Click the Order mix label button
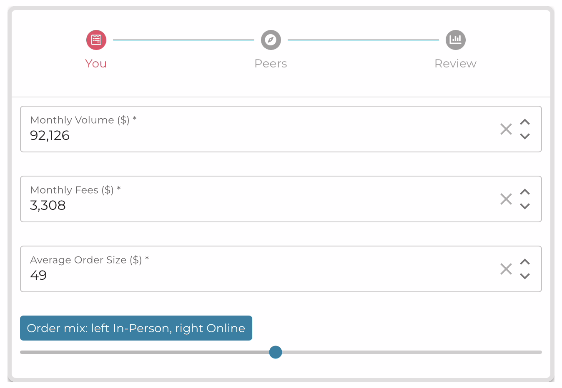Viewport: 562px width, 388px height. (136, 328)
